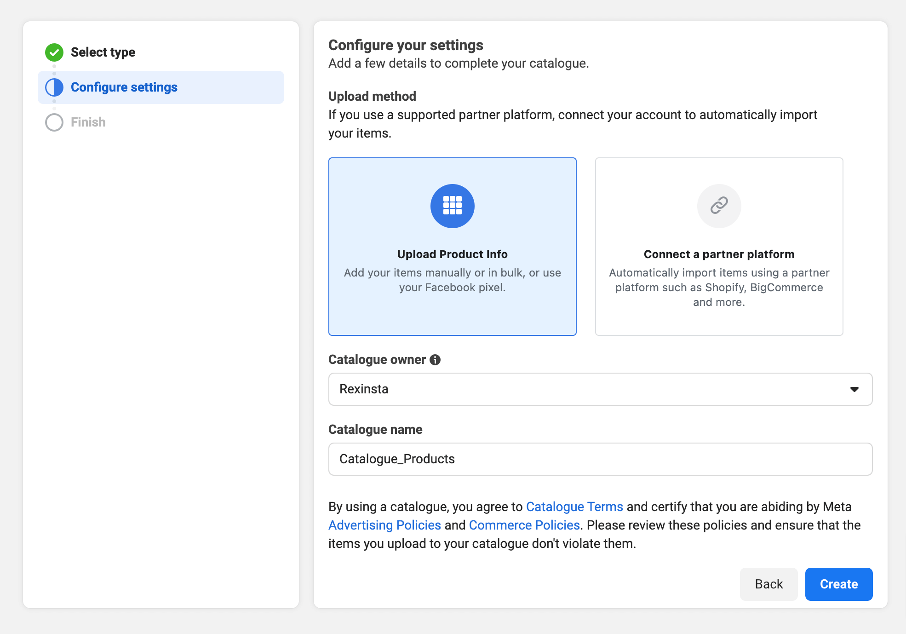906x634 pixels.
Task: Click the Catalogue owner dropdown arrow
Action: (854, 389)
